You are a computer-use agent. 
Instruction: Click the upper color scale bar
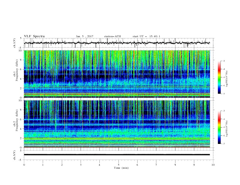219,77
